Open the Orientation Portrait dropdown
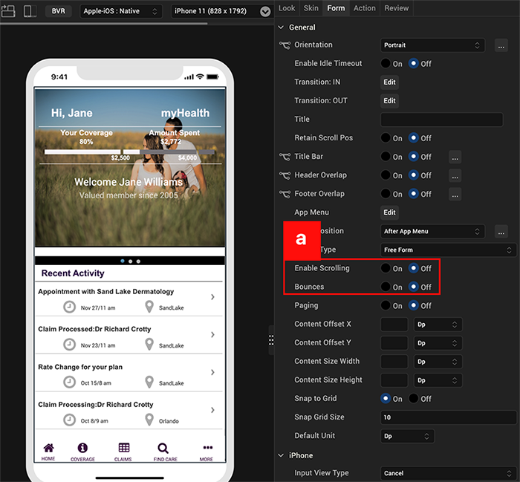Viewport: 520px width, 482px height. (x=432, y=45)
